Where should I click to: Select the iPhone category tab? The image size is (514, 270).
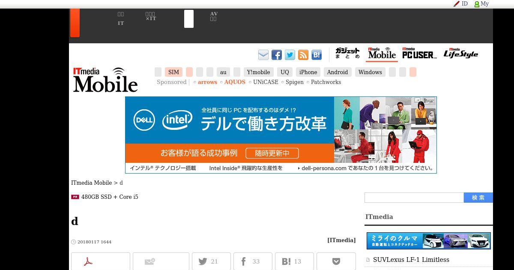coord(308,72)
